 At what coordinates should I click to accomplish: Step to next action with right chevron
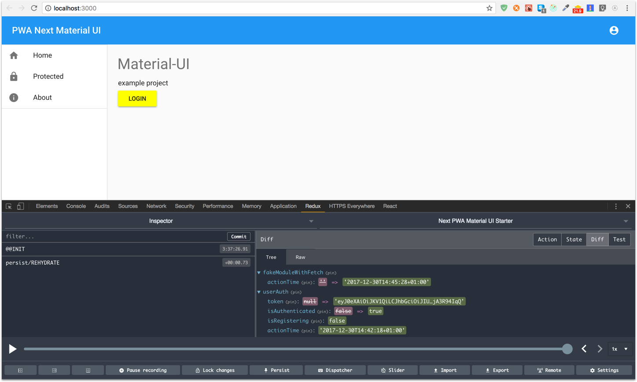(x=600, y=349)
